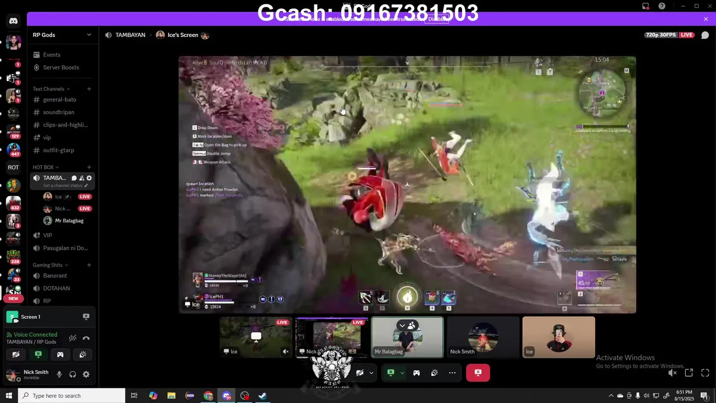The height and width of the screenshot is (403, 716).
Task: Open TAMBAYAN channel settings gear
Action: (89, 178)
